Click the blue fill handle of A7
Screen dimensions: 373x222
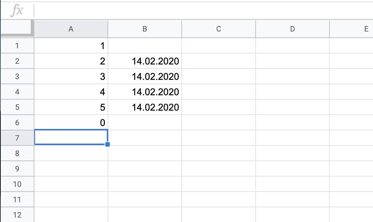click(x=108, y=144)
